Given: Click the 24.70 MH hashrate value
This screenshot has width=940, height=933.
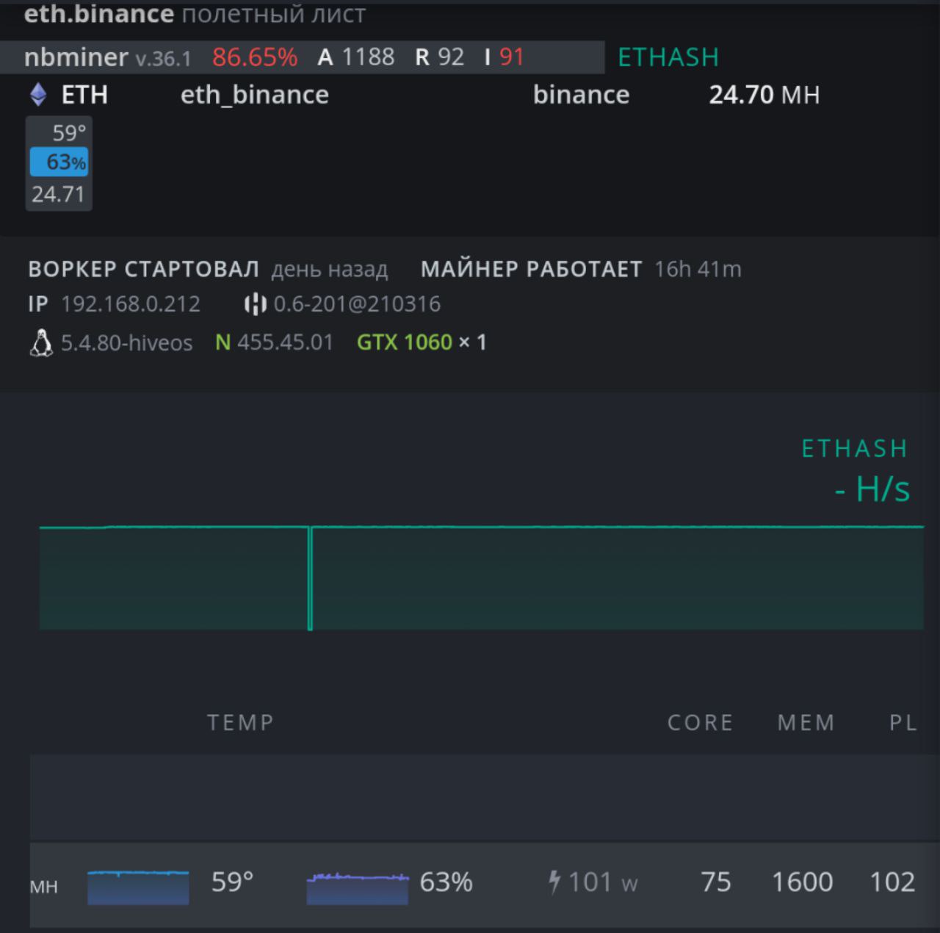Looking at the screenshot, I should point(764,95).
